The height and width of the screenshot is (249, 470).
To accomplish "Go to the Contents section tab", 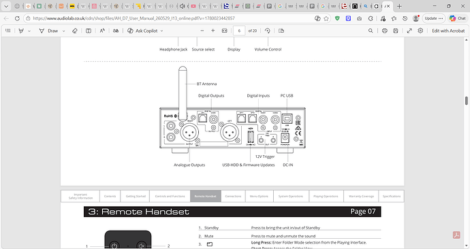I will coord(110,197).
